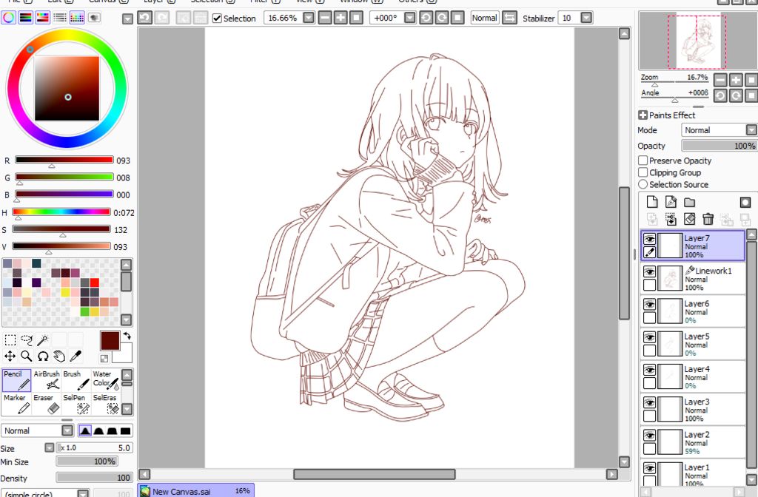Select the Pencil tool
This screenshot has width=758, height=497.
point(17,380)
